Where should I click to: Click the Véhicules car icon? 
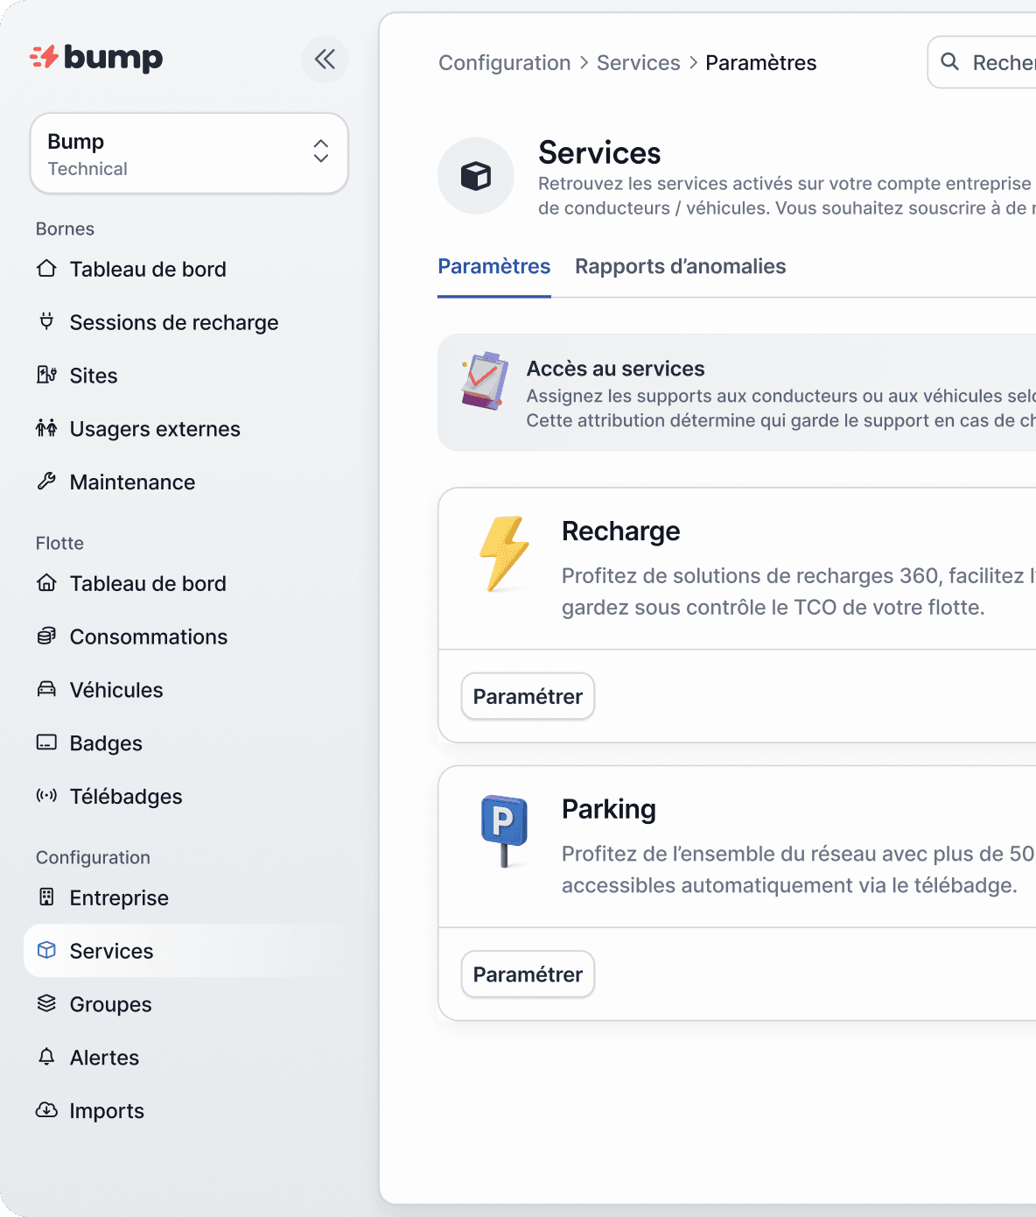point(46,690)
